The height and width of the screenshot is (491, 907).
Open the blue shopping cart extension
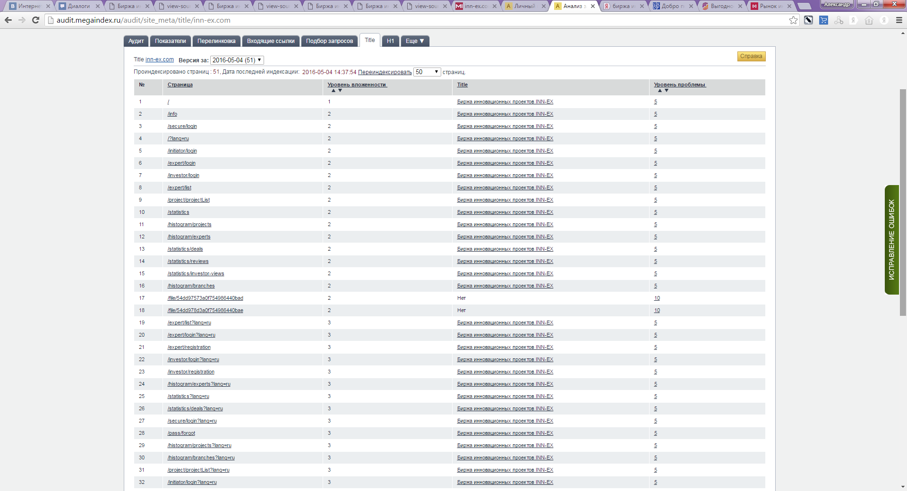pos(823,20)
